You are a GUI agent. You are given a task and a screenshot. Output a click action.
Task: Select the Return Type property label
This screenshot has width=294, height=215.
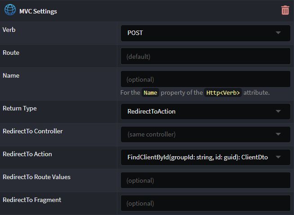20,109
